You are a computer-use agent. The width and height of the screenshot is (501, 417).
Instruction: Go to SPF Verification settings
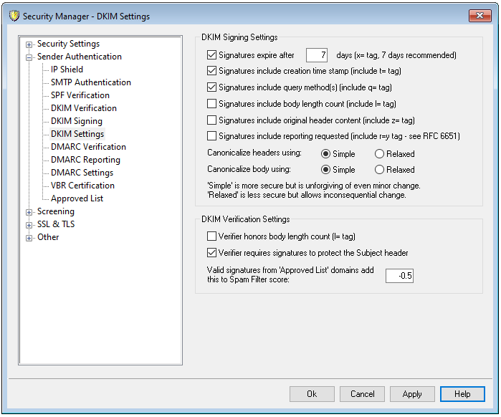coord(80,95)
